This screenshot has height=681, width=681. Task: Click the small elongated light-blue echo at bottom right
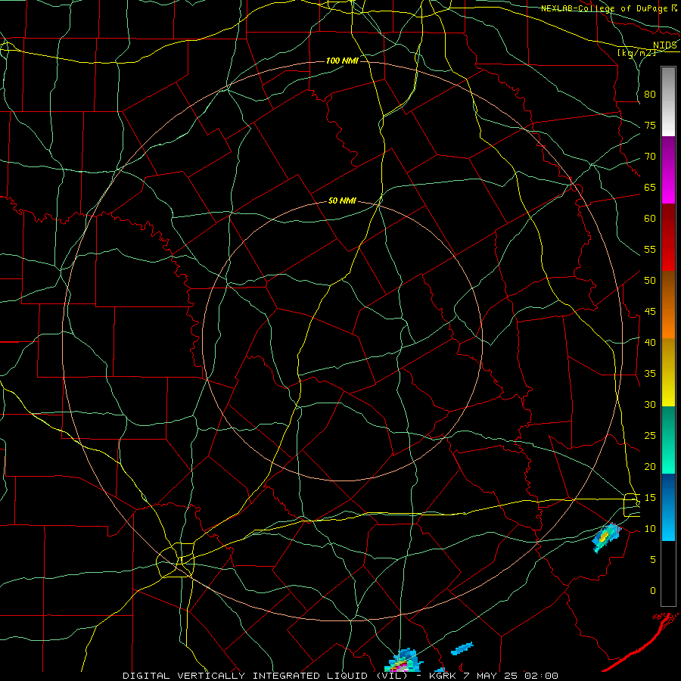click(x=462, y=648)
